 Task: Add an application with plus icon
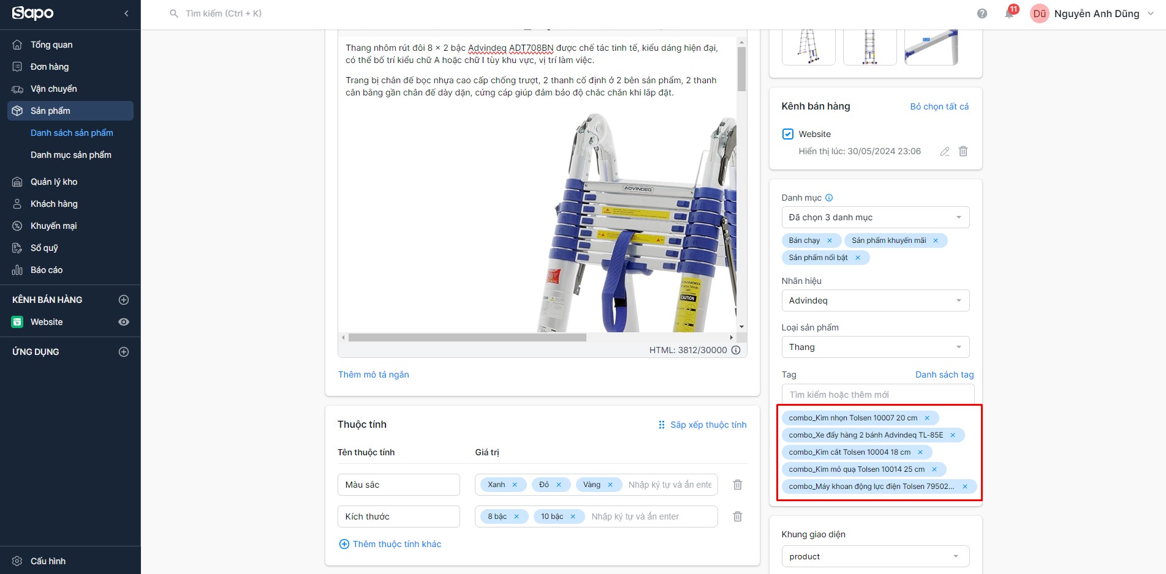pyautogui.click(x=124, y=352)
